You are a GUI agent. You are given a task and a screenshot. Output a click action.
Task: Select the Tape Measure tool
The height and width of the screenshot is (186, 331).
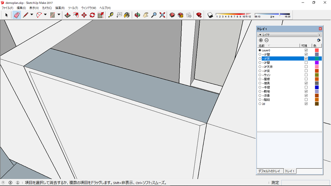click(x=111, y=15)
